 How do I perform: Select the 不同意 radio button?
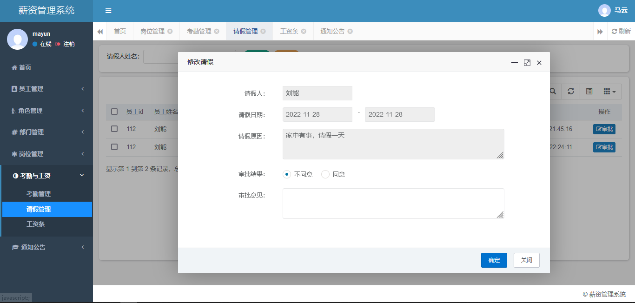click(287, 174)
